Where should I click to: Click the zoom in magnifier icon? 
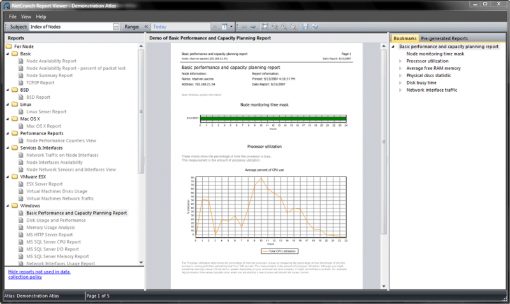(284, 27)
